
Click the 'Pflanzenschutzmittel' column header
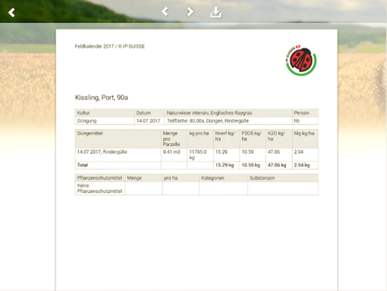tap(100, 178)
